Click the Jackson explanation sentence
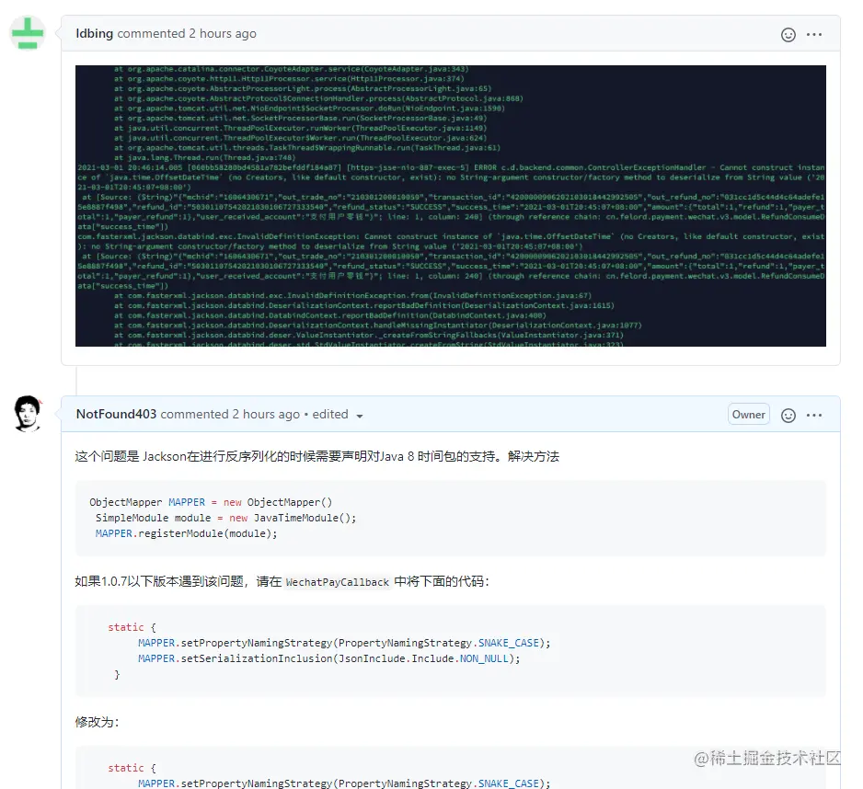The width and height of the screenshot is (863, 789). click(x=317, y=456)
